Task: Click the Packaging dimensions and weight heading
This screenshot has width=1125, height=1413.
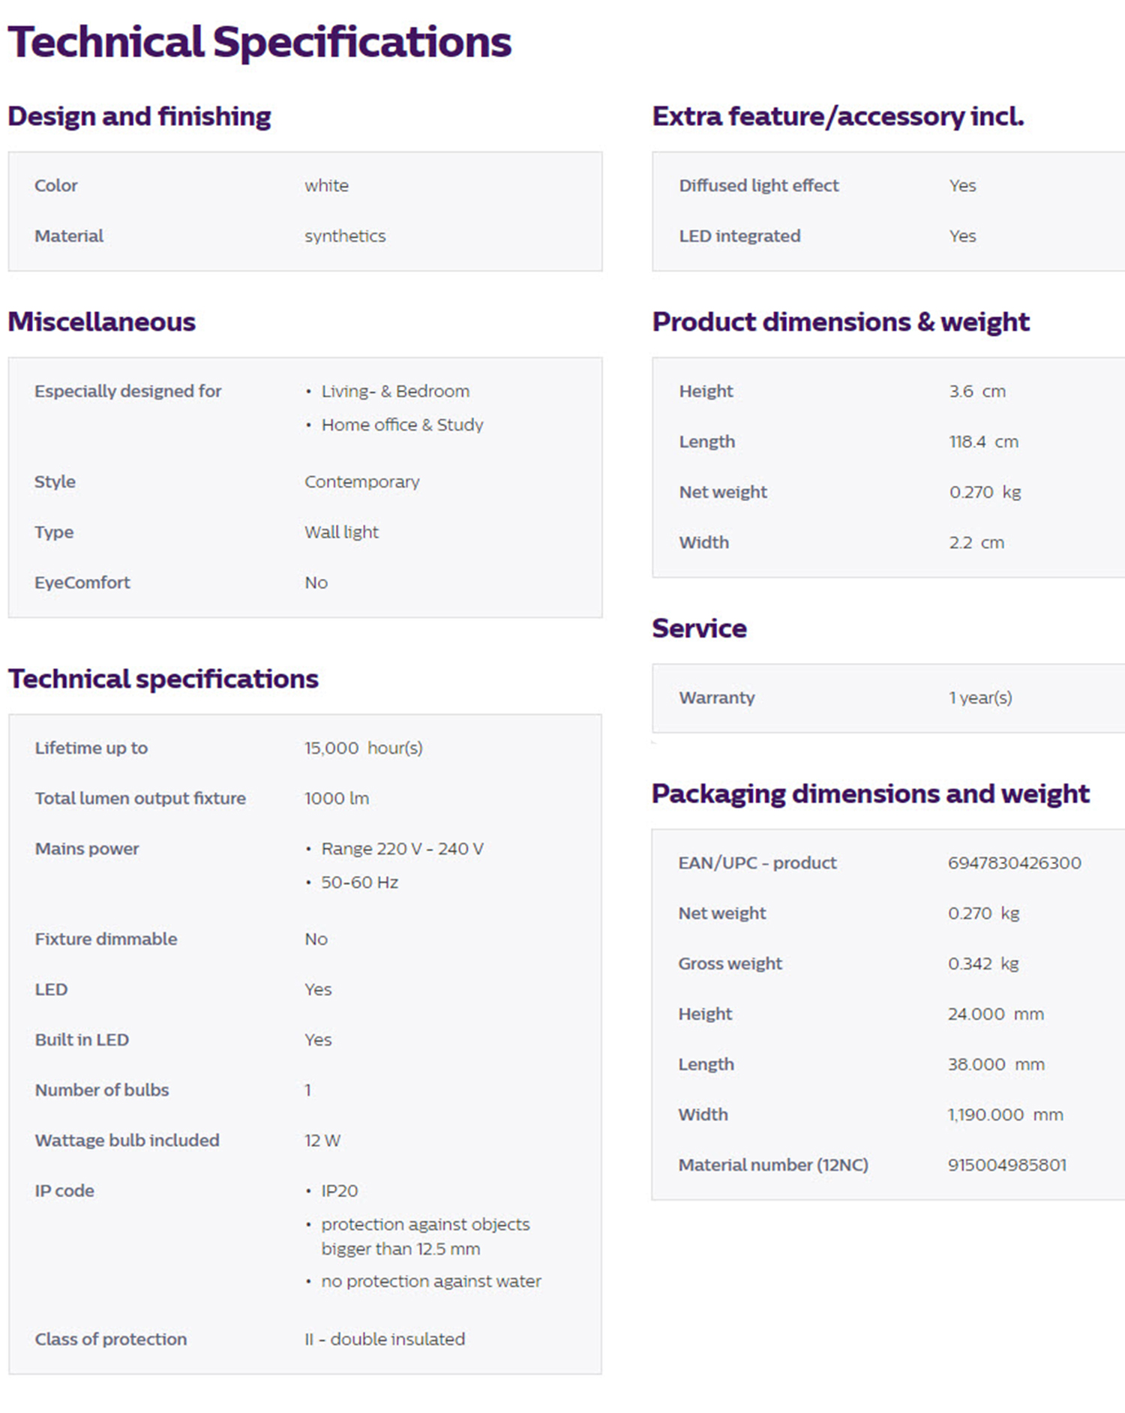Action: [x=870, y=793]
